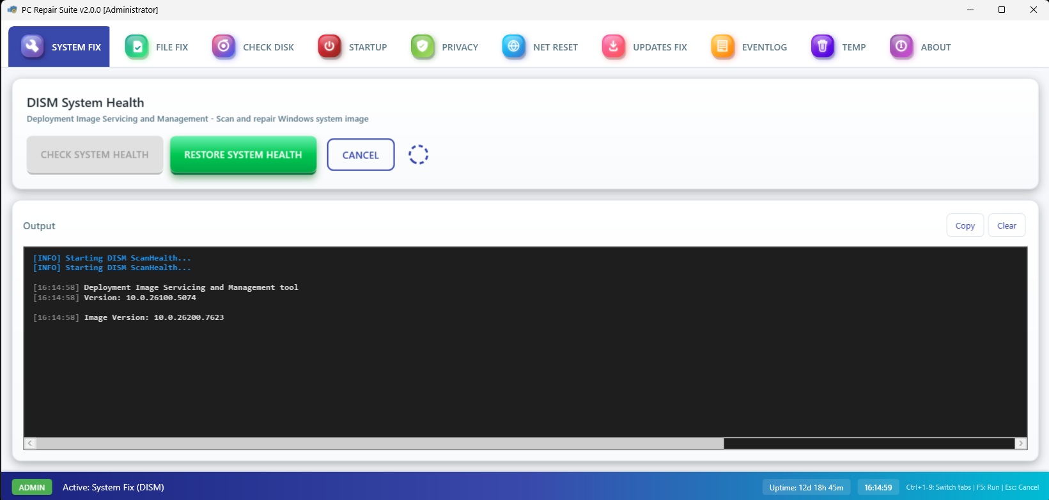This screenshot has height=500, width=1049.
Task: Click the 16:14:59 clock in status bar
Action: pos(878,487)
